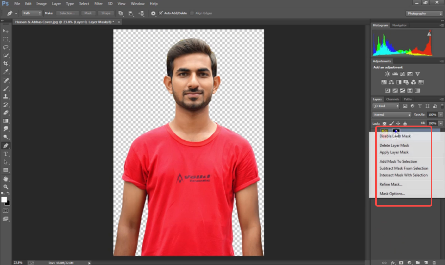
Task: Select the Zoom tool in the toolbar
Action: coord(6,186)
